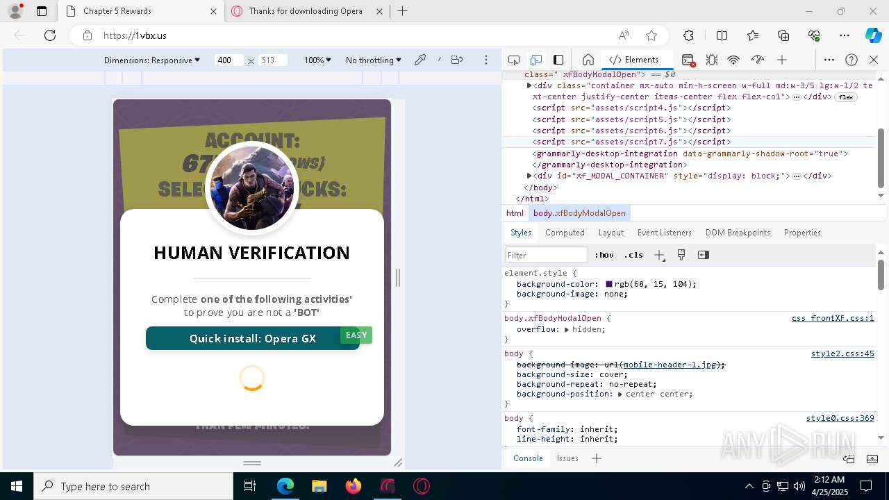The image size is (889, 500).
Task: Toggle device emulation in DevTools
Action: [x=536, y=60]
